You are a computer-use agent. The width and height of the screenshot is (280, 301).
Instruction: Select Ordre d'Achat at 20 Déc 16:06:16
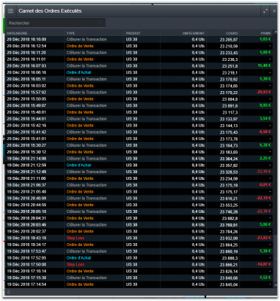click(79, 72)
